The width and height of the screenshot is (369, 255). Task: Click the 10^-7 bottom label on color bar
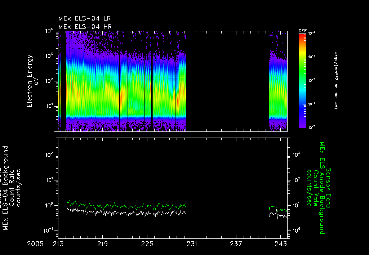point(312,128)
